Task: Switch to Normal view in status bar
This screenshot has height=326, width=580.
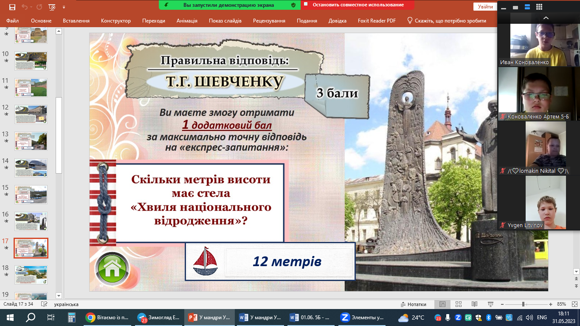Action: click(x=442, y=304)
